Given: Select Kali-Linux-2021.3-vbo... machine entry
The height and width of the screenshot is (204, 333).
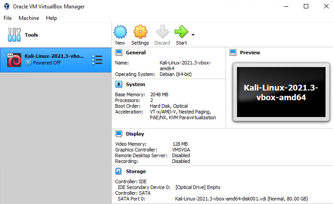Looking at the screenshot, I should click(56, 60).
